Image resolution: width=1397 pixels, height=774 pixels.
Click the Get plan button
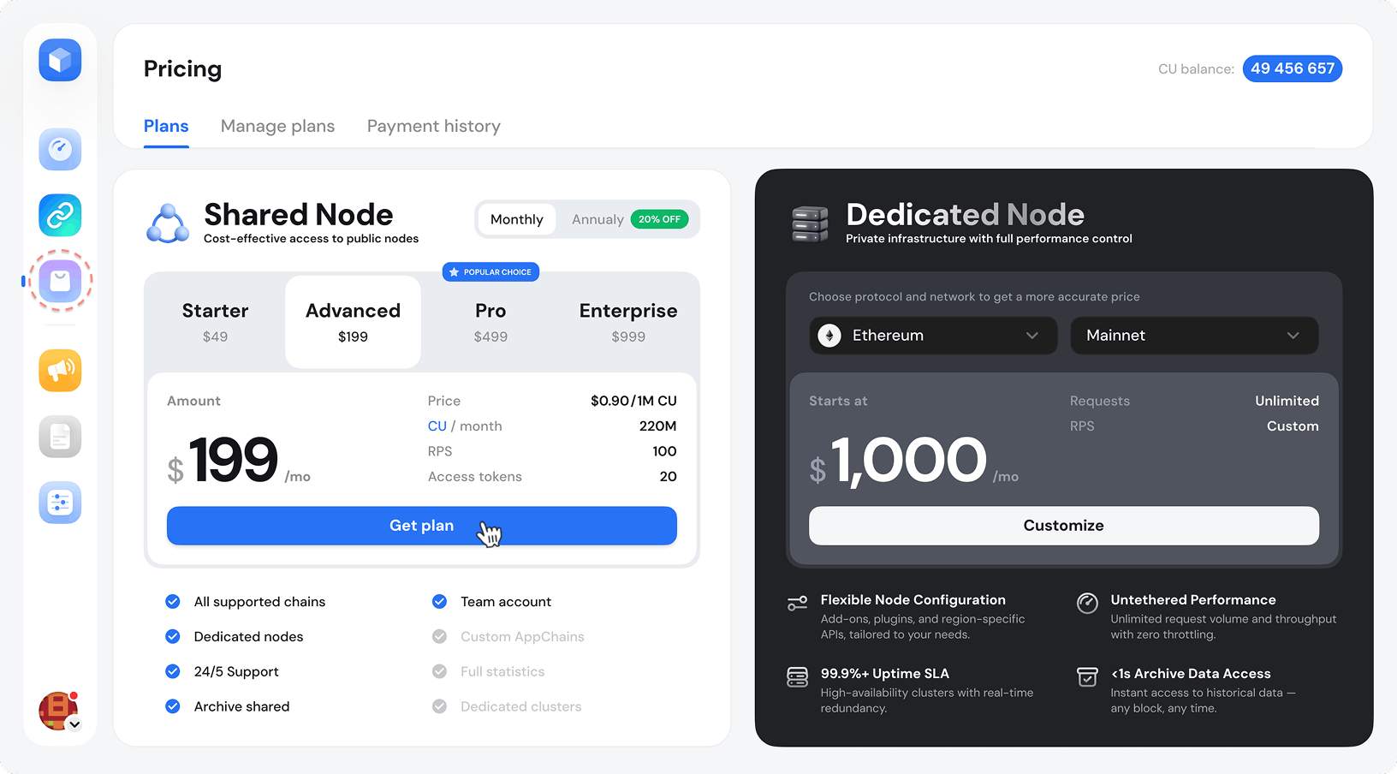point(422,526)
